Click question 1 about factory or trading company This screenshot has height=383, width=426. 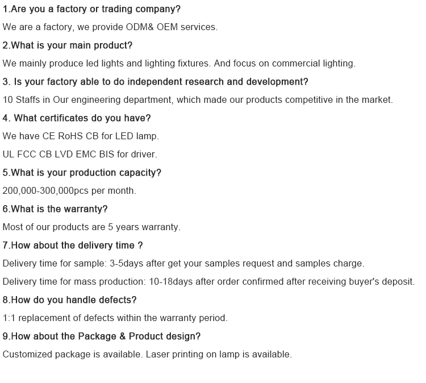click(91, 9)
